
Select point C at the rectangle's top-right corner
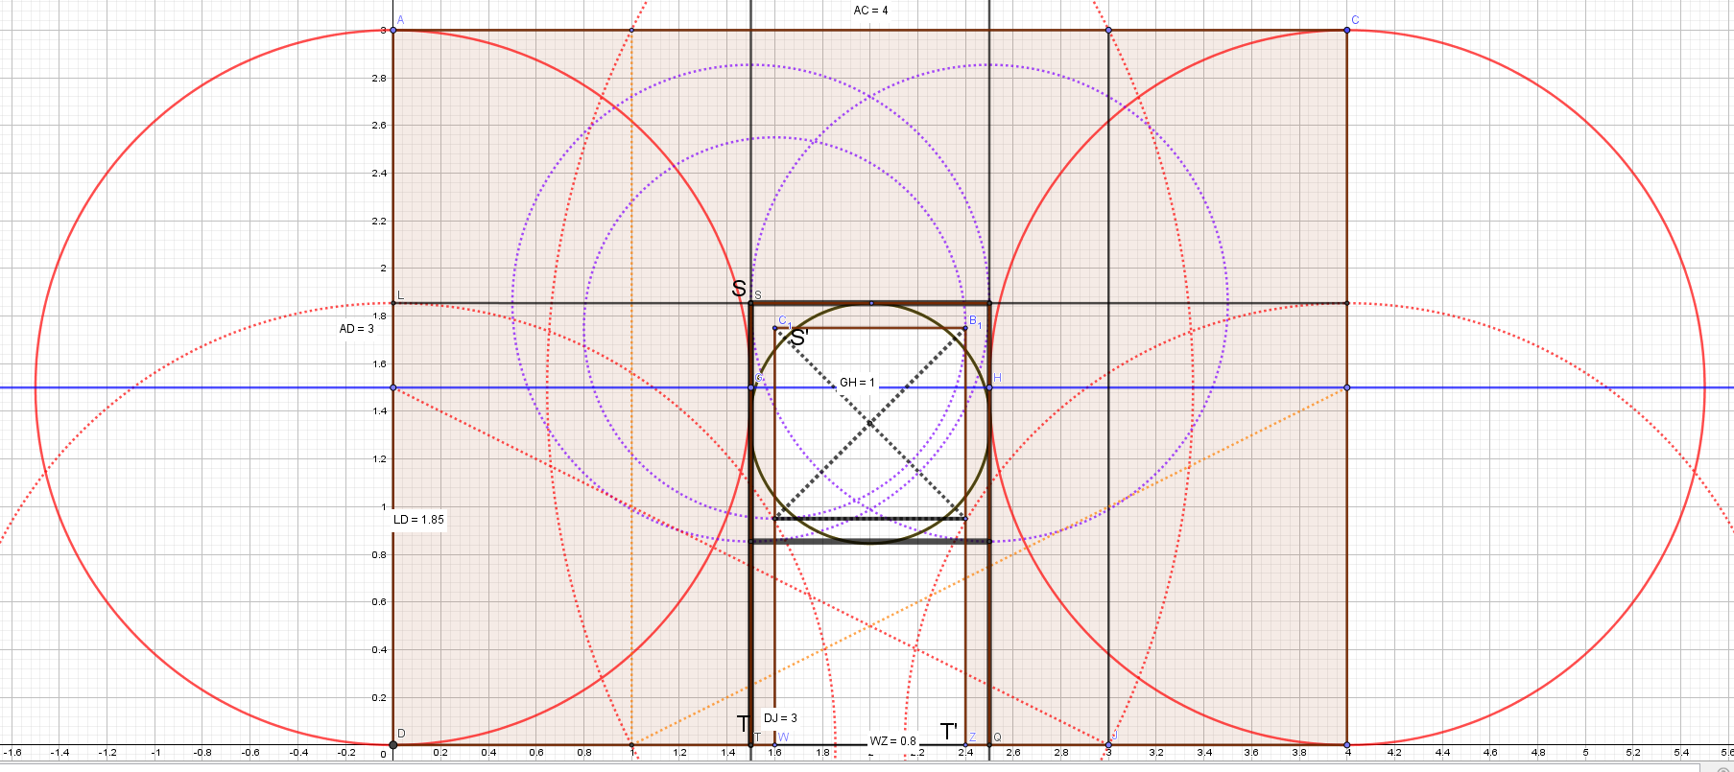(1347, 31)
